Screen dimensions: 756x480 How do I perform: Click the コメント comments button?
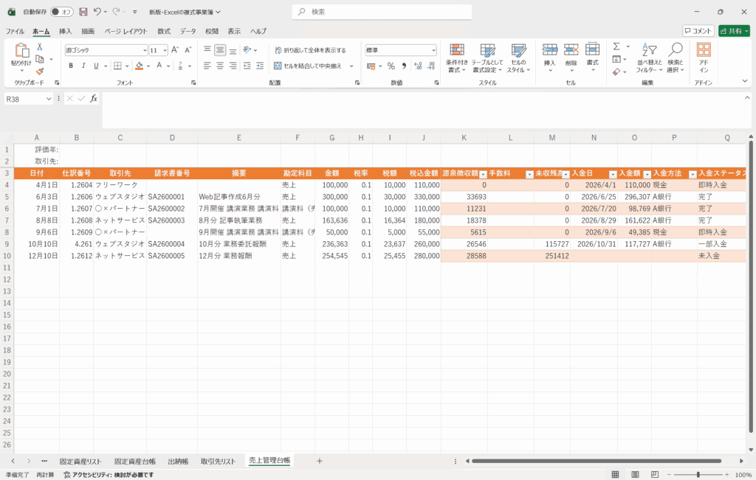pos(698,31)
